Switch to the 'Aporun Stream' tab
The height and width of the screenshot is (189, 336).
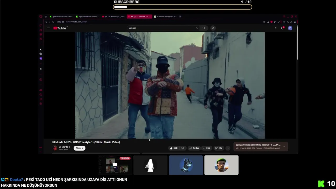click(x=87, y=17)
